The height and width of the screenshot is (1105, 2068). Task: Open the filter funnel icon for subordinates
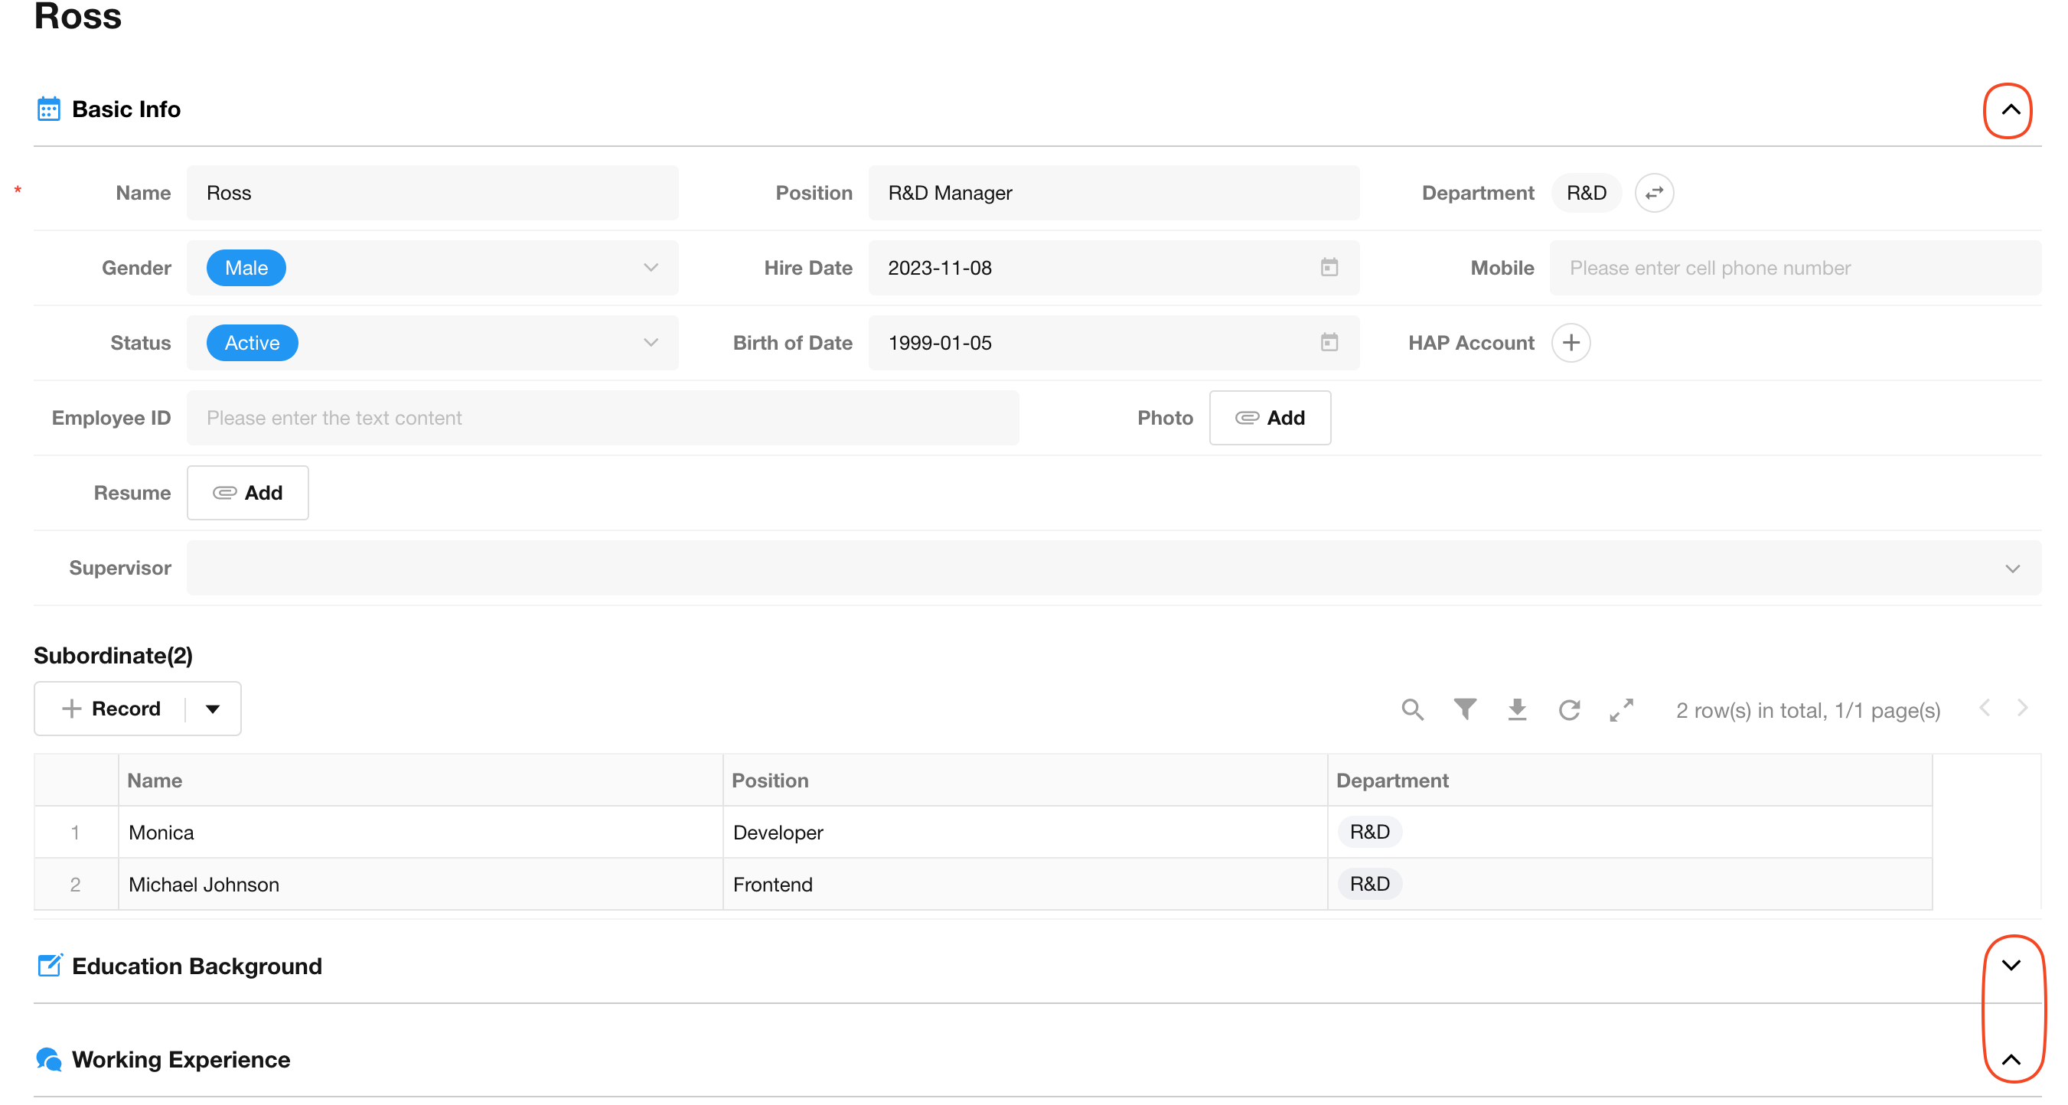tap(1464, 709)
